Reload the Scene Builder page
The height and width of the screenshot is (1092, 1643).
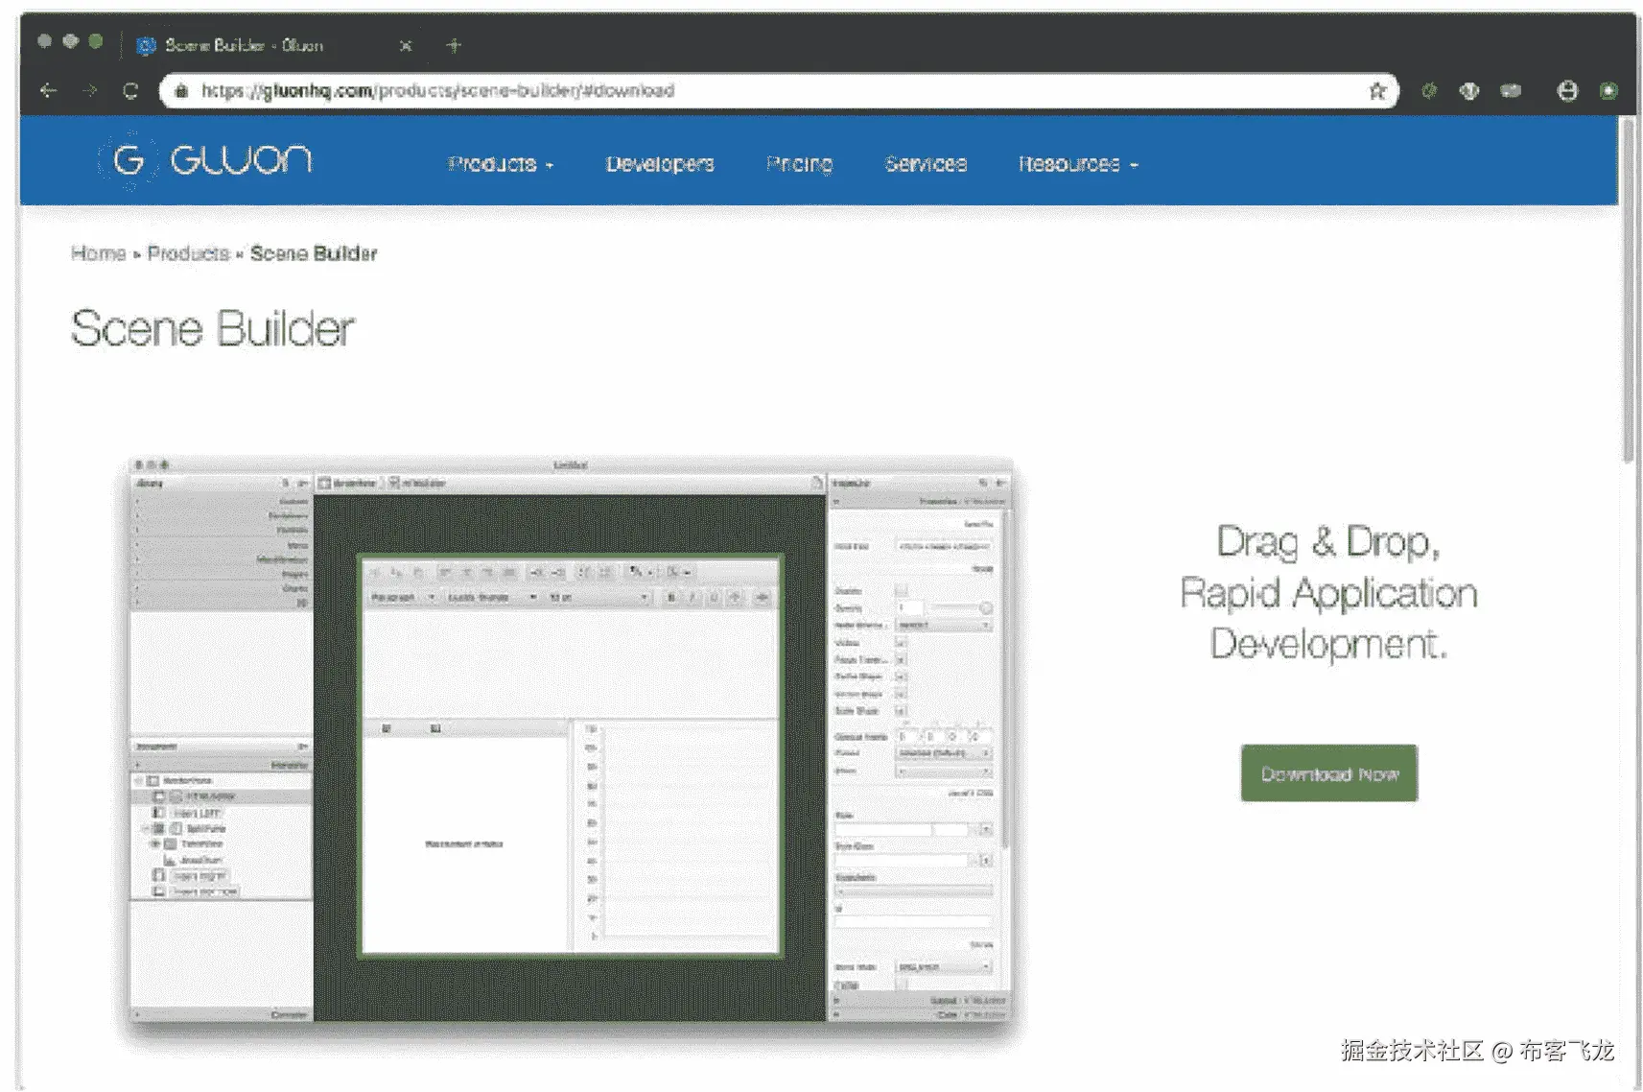click(130, 90)
